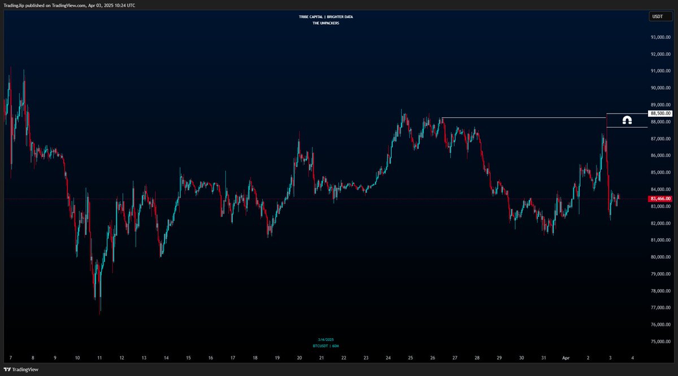This screenshot has width=678, height=376.
Task: Click the 3/4/2025 date text above time axis
Action: [x=326, y=339]
